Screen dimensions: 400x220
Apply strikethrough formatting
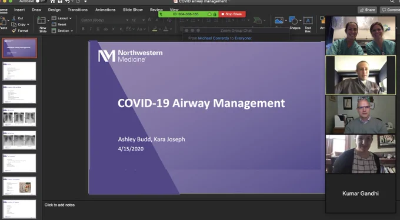point(105,29)
